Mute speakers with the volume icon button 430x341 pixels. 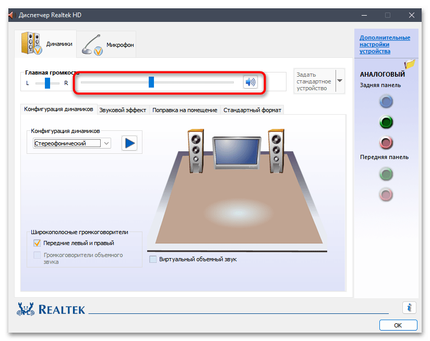point(250,82)
